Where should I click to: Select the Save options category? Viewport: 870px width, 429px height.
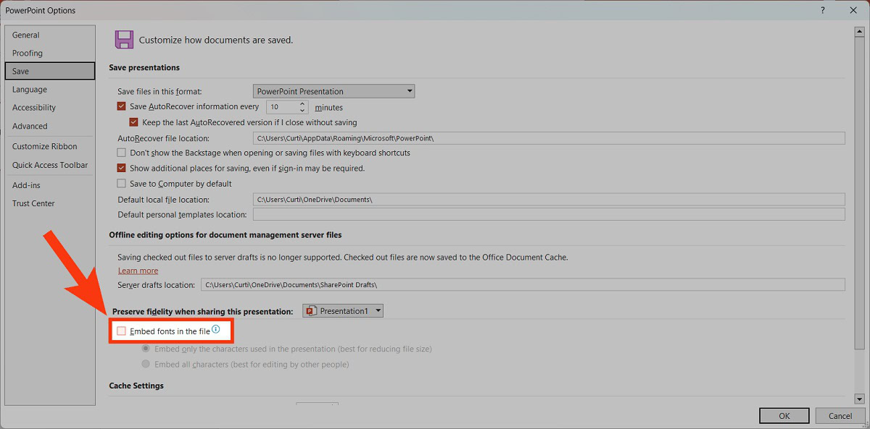point(49,71)
